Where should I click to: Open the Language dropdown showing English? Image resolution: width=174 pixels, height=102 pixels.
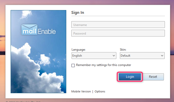coord(94,56)
